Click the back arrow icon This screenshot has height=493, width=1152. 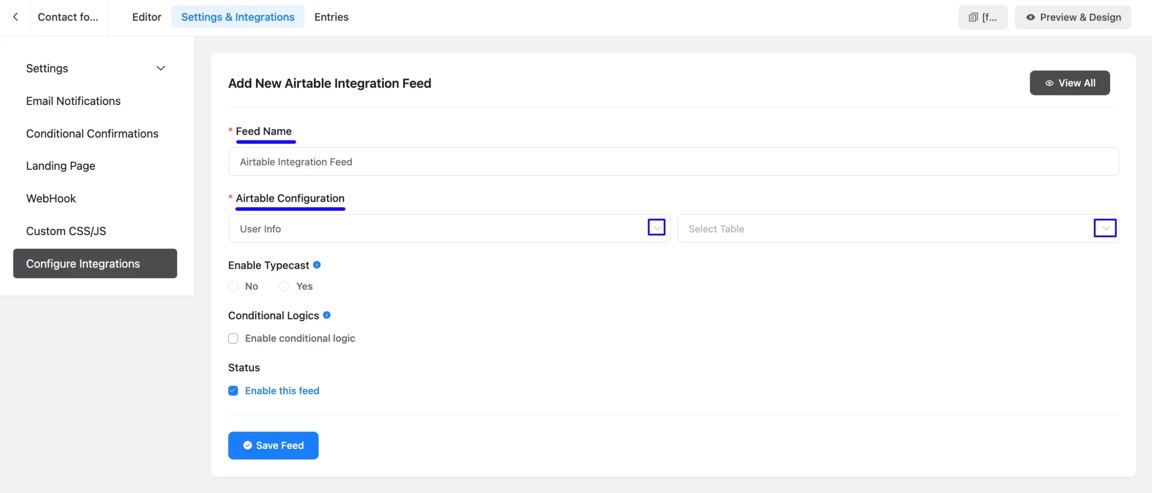pos(16,17)
